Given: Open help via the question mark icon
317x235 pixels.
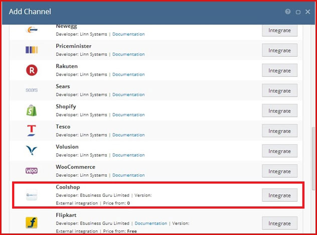Looking at the screenshot, I should pos(288,12).
